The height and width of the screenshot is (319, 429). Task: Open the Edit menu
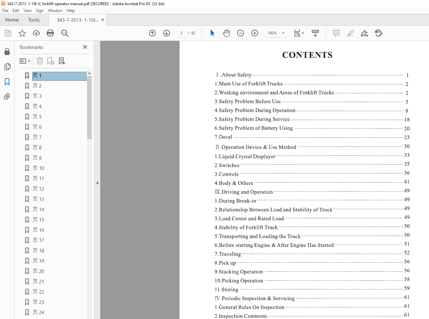tap(16, 11)
